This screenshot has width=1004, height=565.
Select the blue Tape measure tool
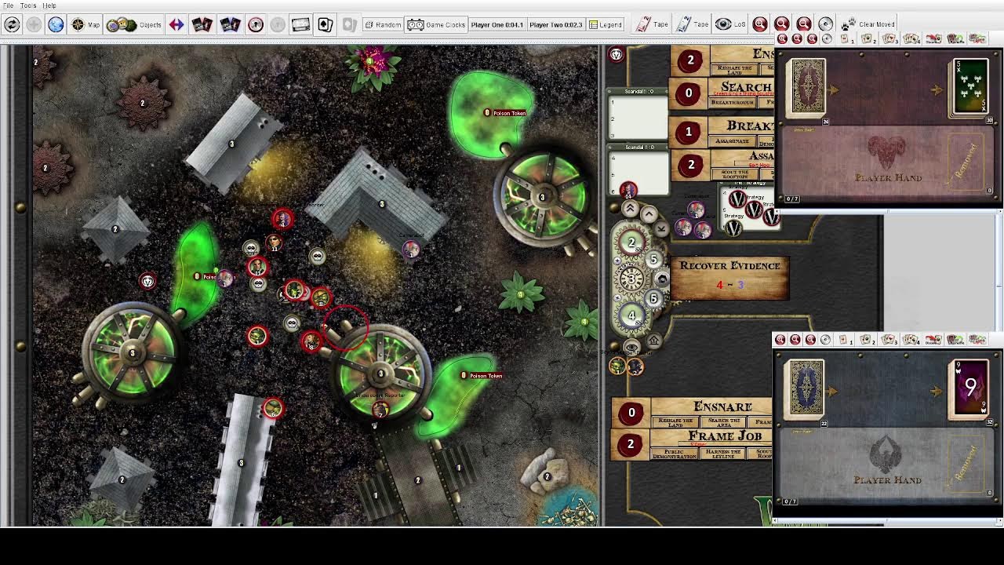(693, 24)
